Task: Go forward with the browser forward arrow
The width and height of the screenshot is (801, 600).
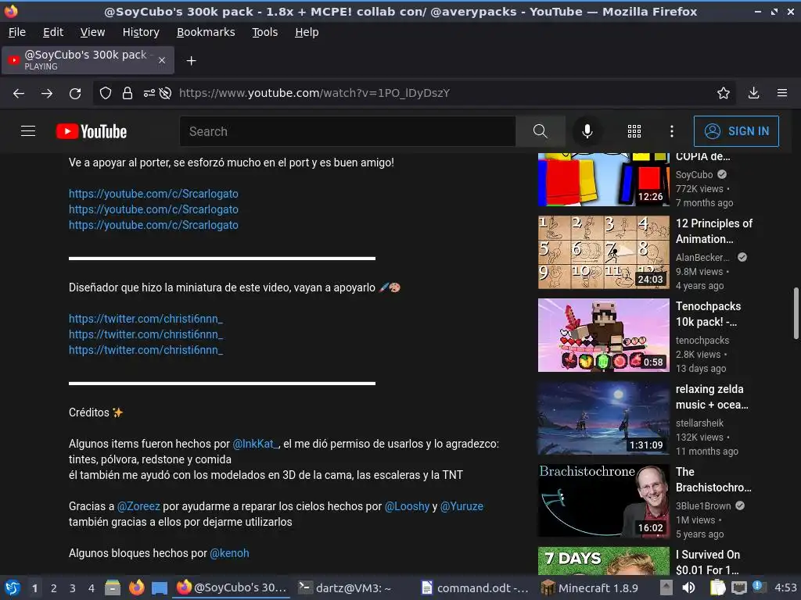Action: 47,94
